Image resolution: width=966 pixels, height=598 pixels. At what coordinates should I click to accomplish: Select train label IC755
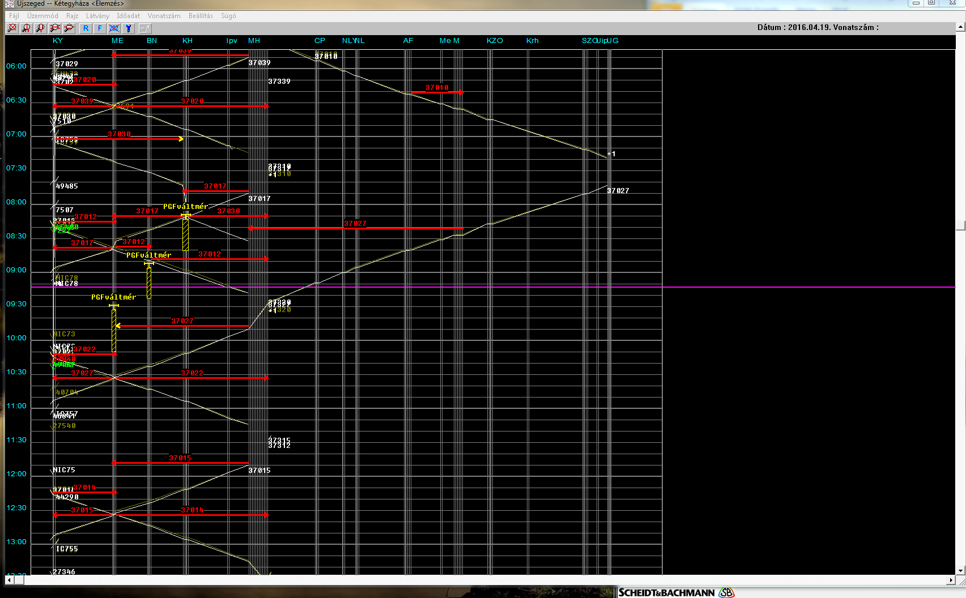(x=67, y=549)
